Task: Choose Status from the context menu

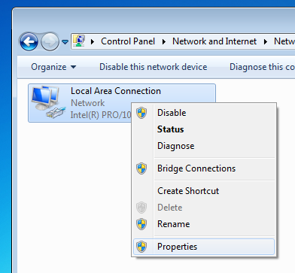Action: coord(171,129)
